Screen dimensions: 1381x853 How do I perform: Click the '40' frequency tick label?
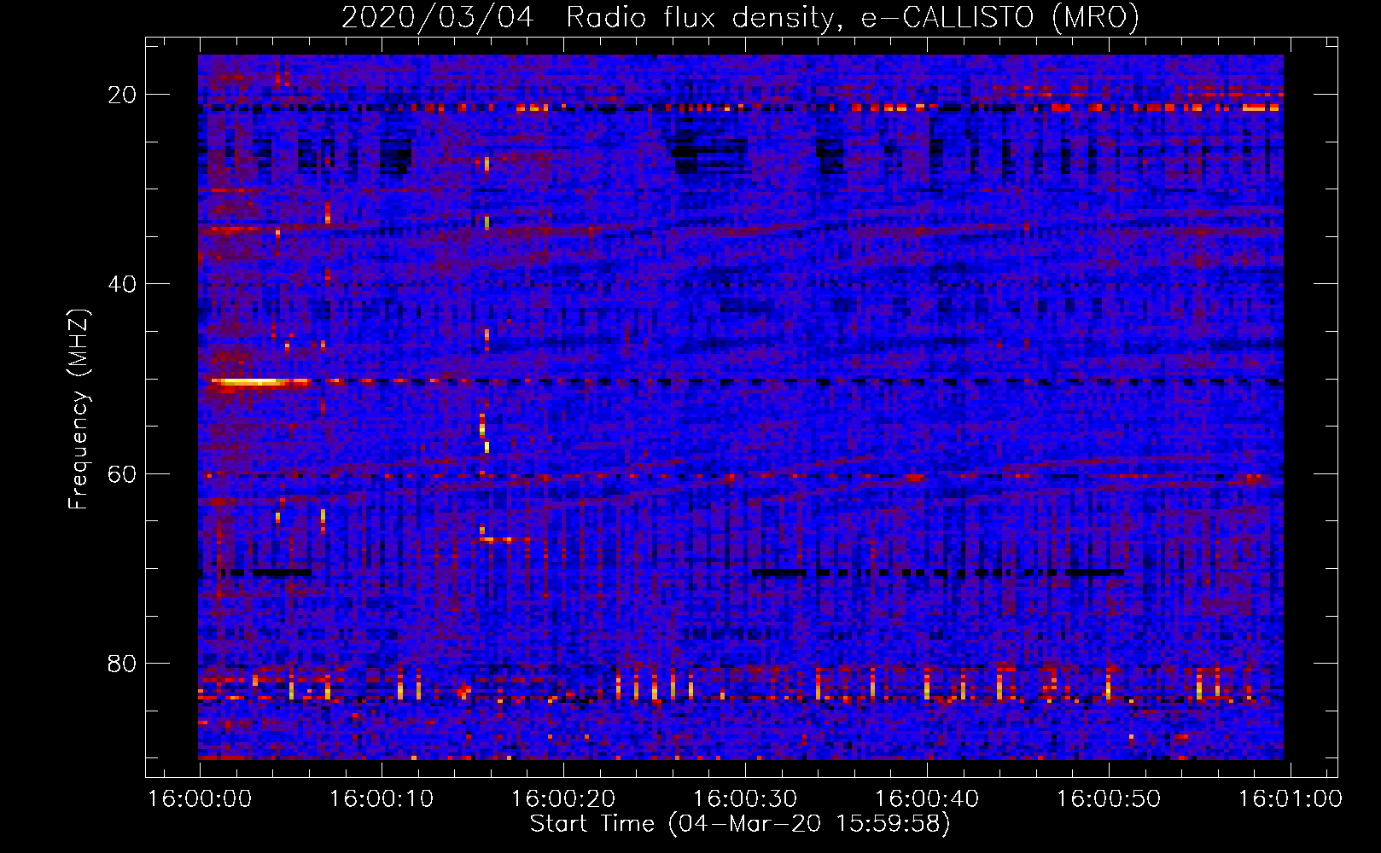click(123, 284)
